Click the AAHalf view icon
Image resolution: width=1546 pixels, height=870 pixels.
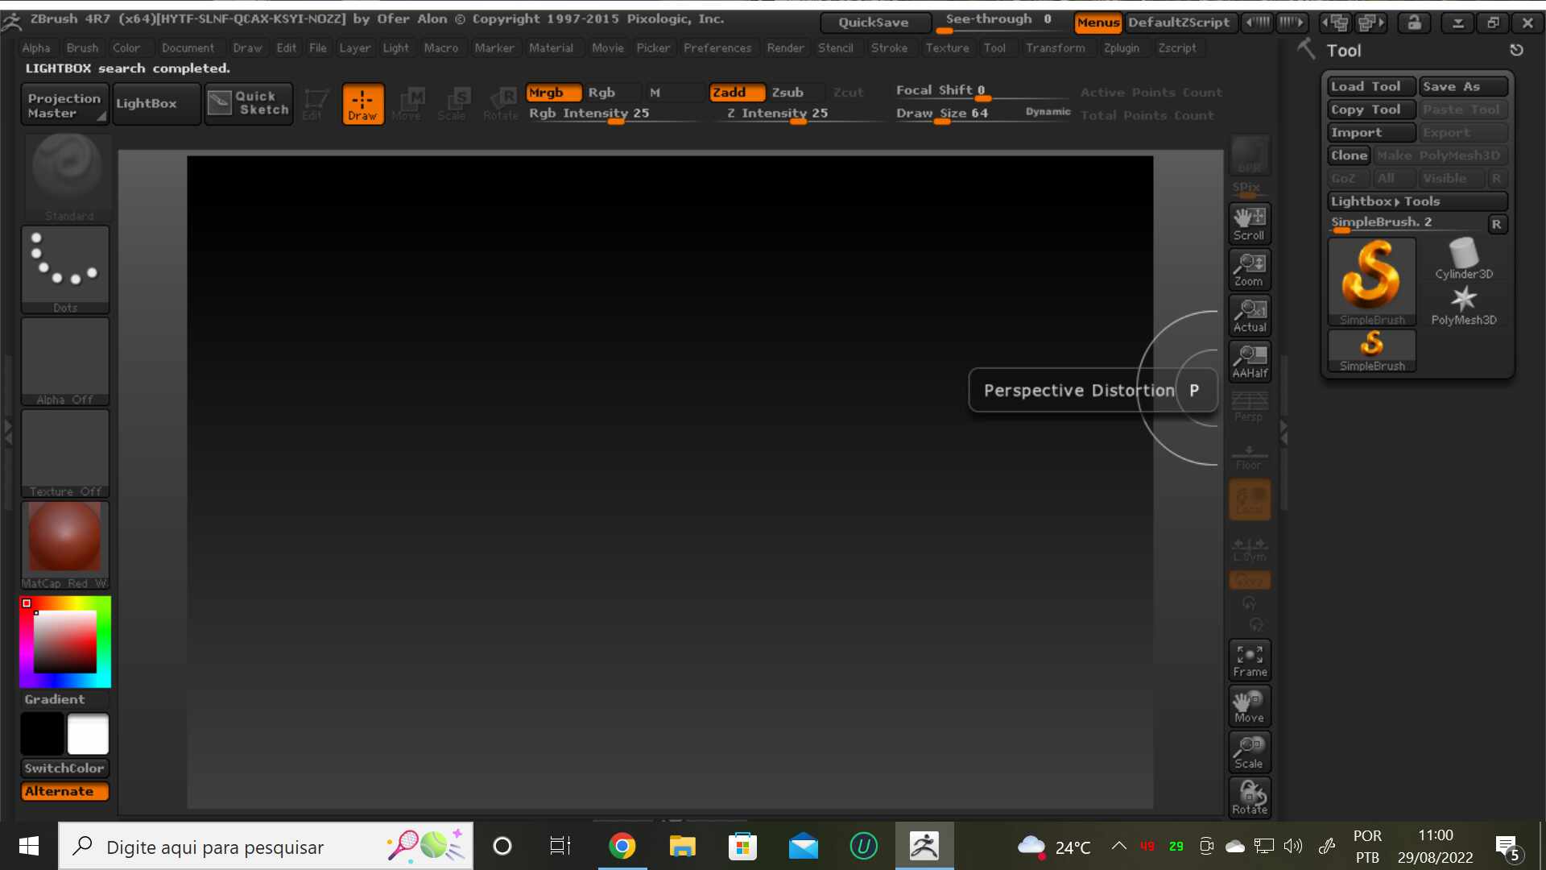tap(1249, 361)
